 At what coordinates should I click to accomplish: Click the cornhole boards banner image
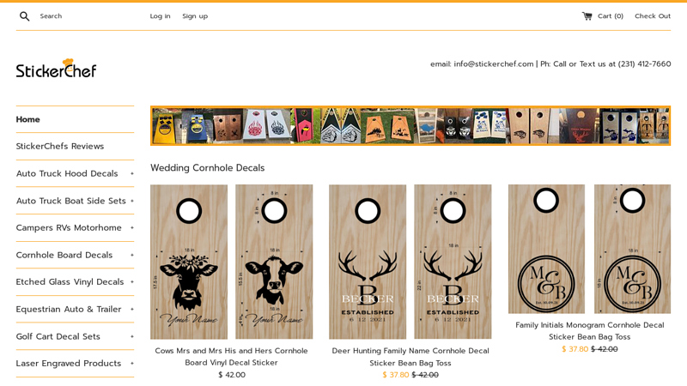[x=410, y=125]
